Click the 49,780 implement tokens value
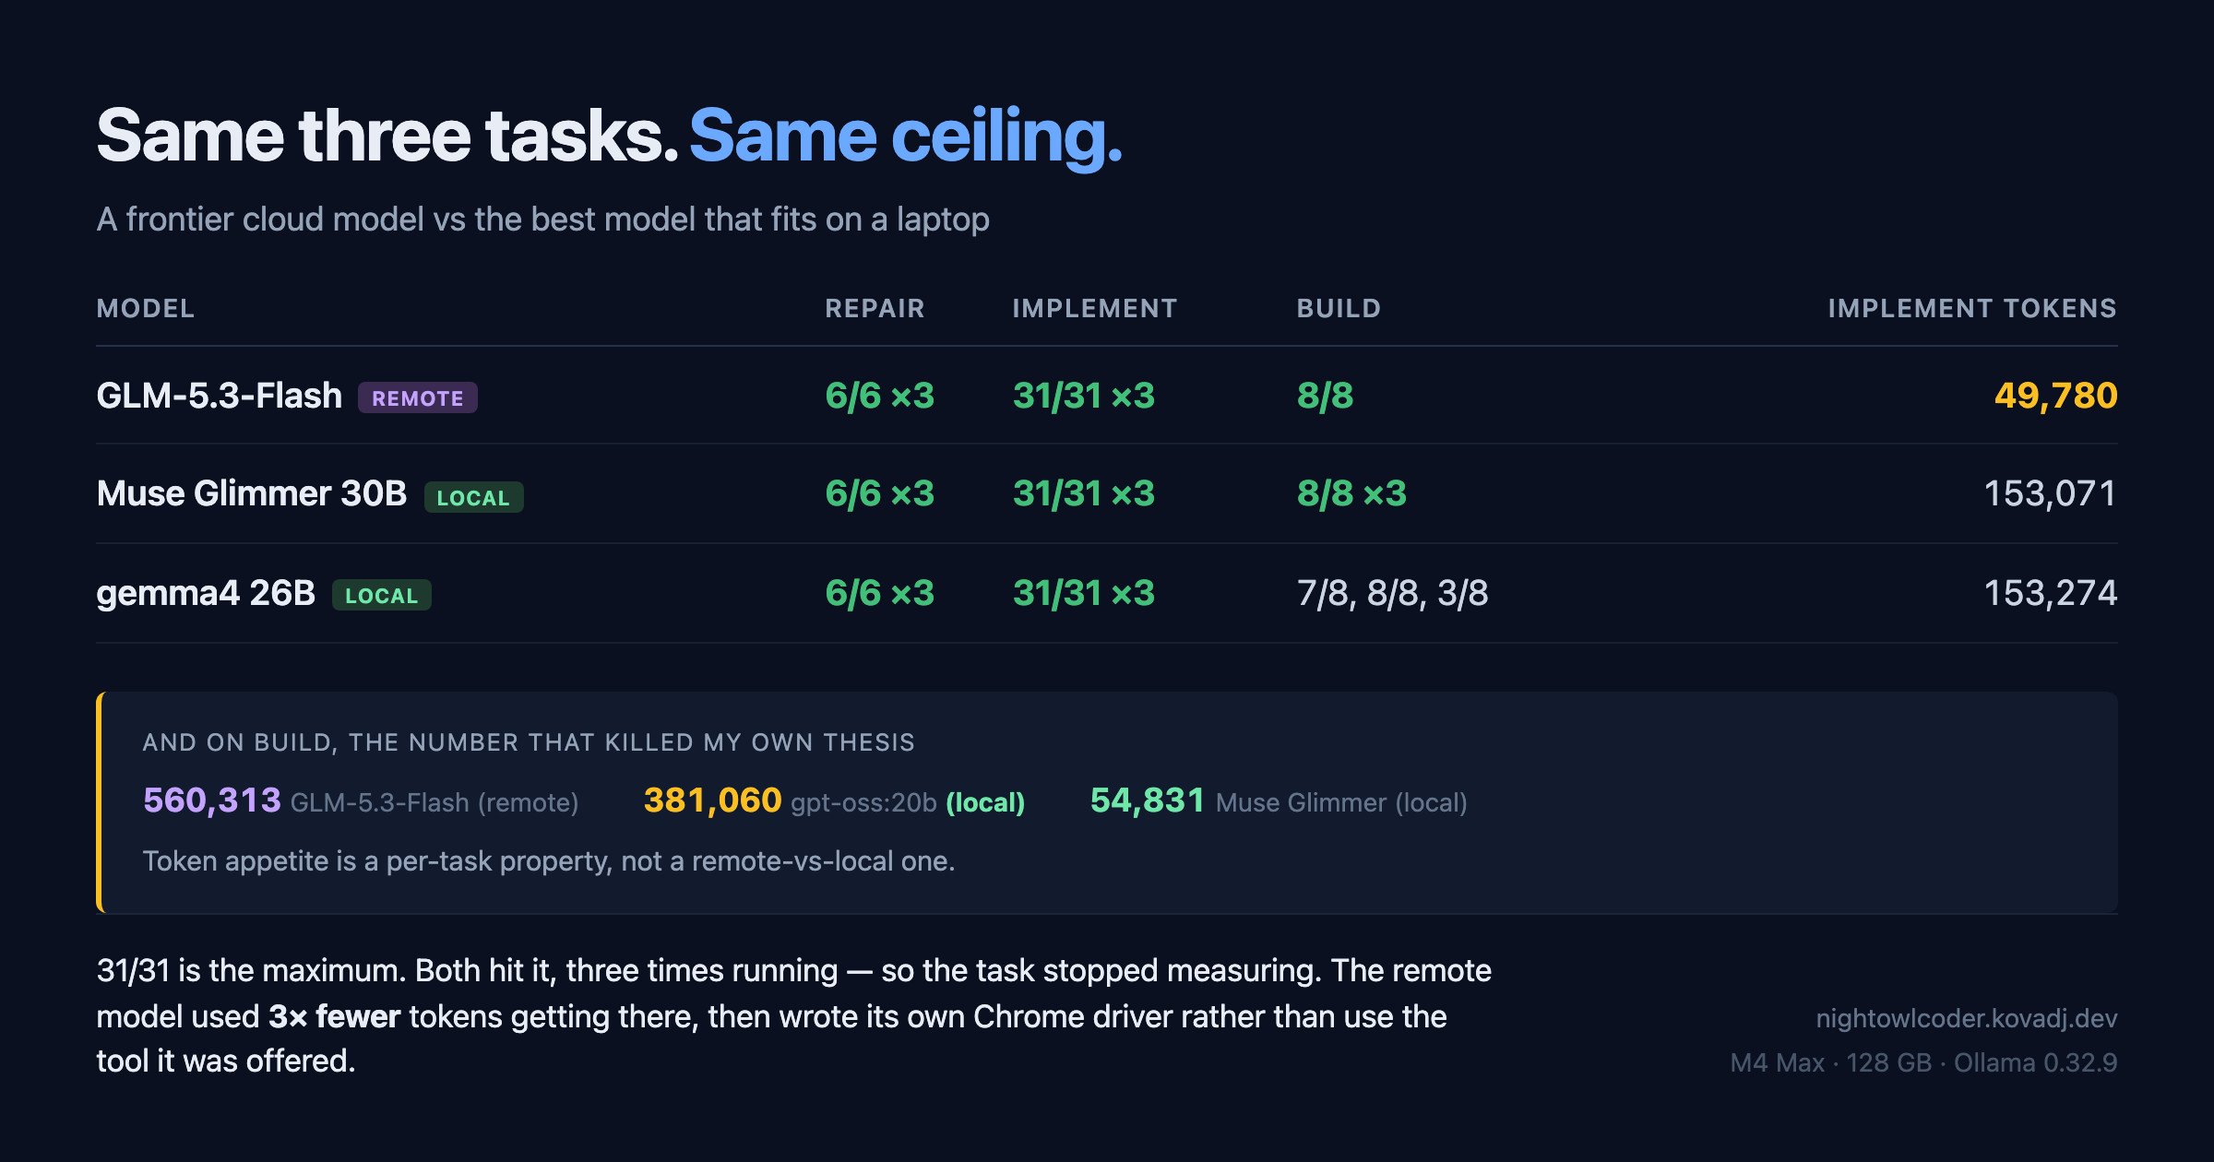Screen dimensions: 2214x1162 tap(2055, 396)
